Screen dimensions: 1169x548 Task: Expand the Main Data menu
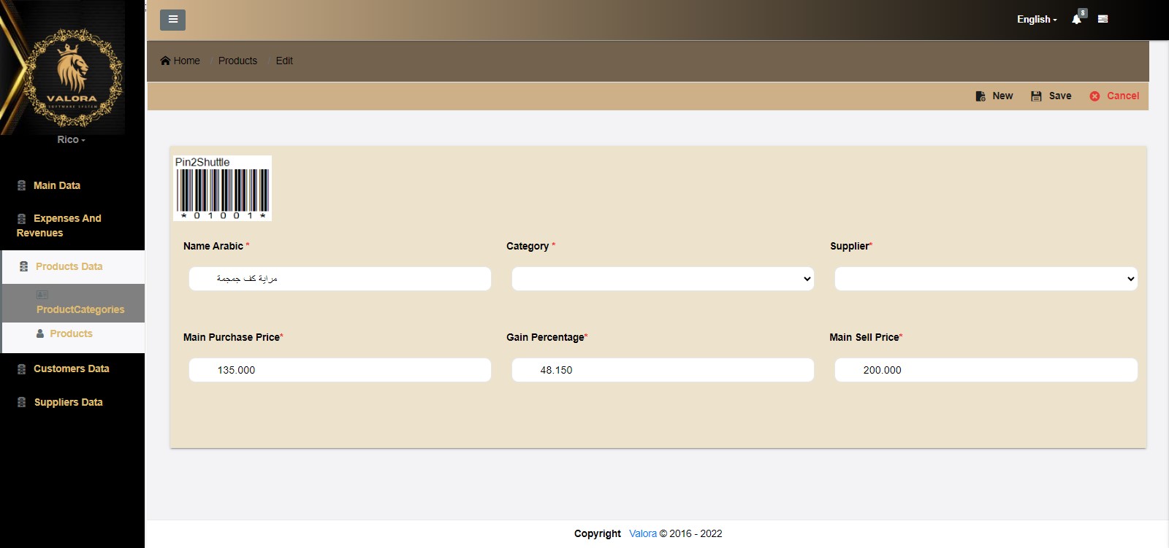pos(57,185)
